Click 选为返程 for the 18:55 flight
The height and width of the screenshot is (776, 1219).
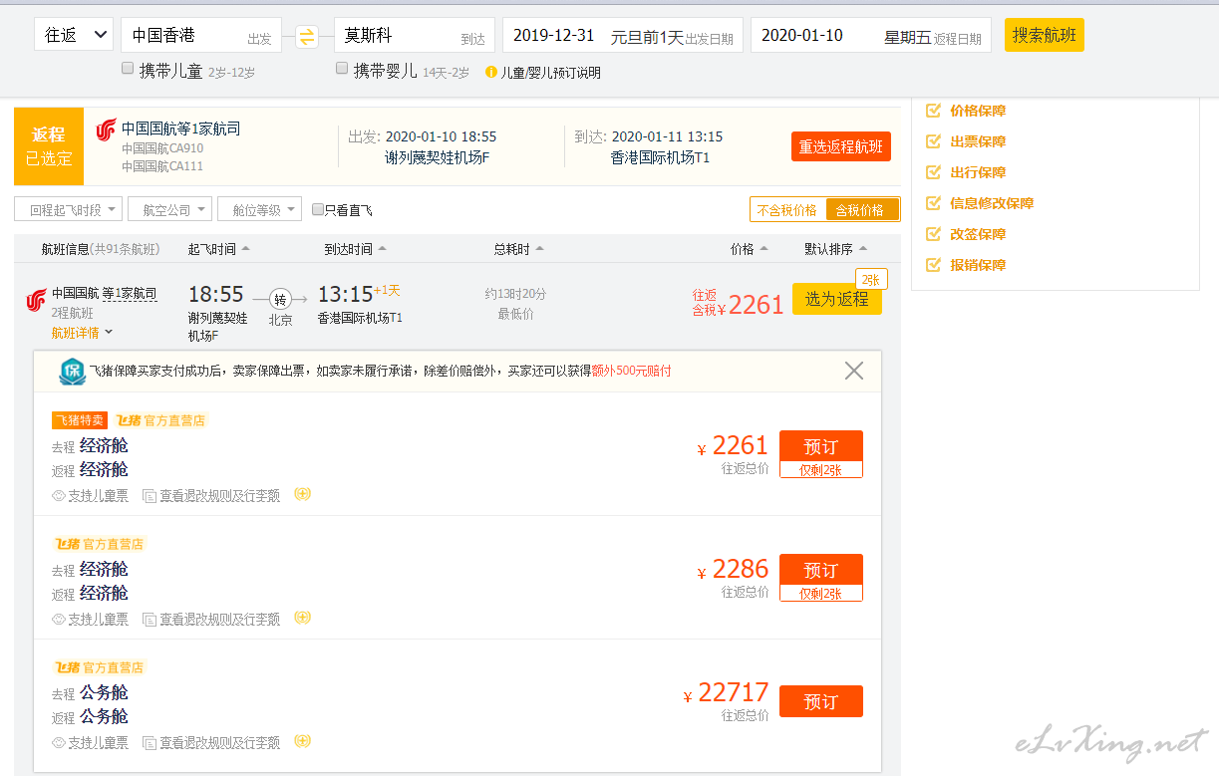coord(837,299)
